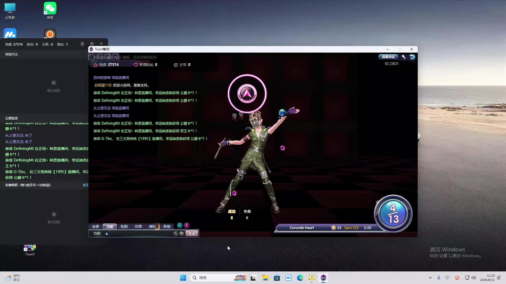The height and width of the screenshot is (284, 506).
Task: Open the 私聊 private chat tab
Action: click(124, 226)
